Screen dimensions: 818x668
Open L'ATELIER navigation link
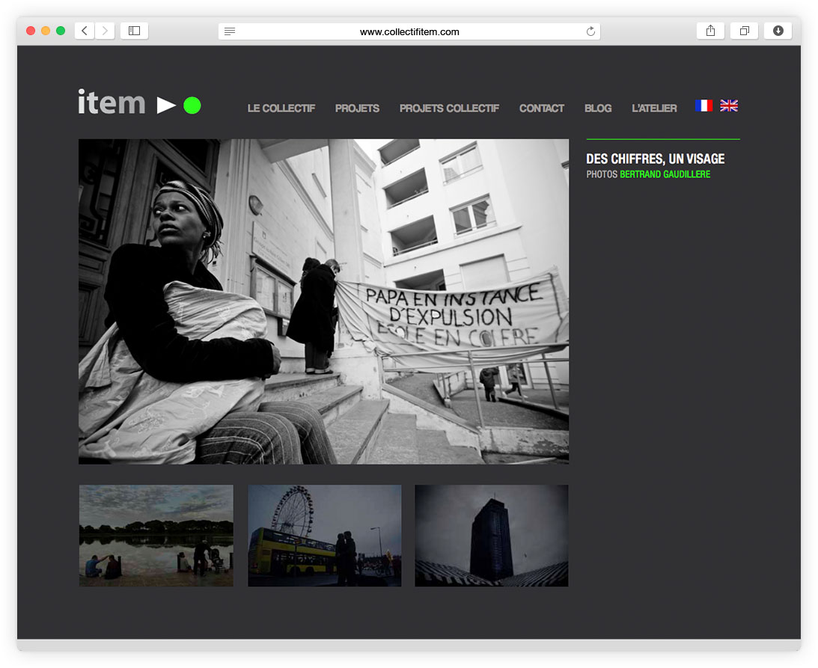coord(654,108)
